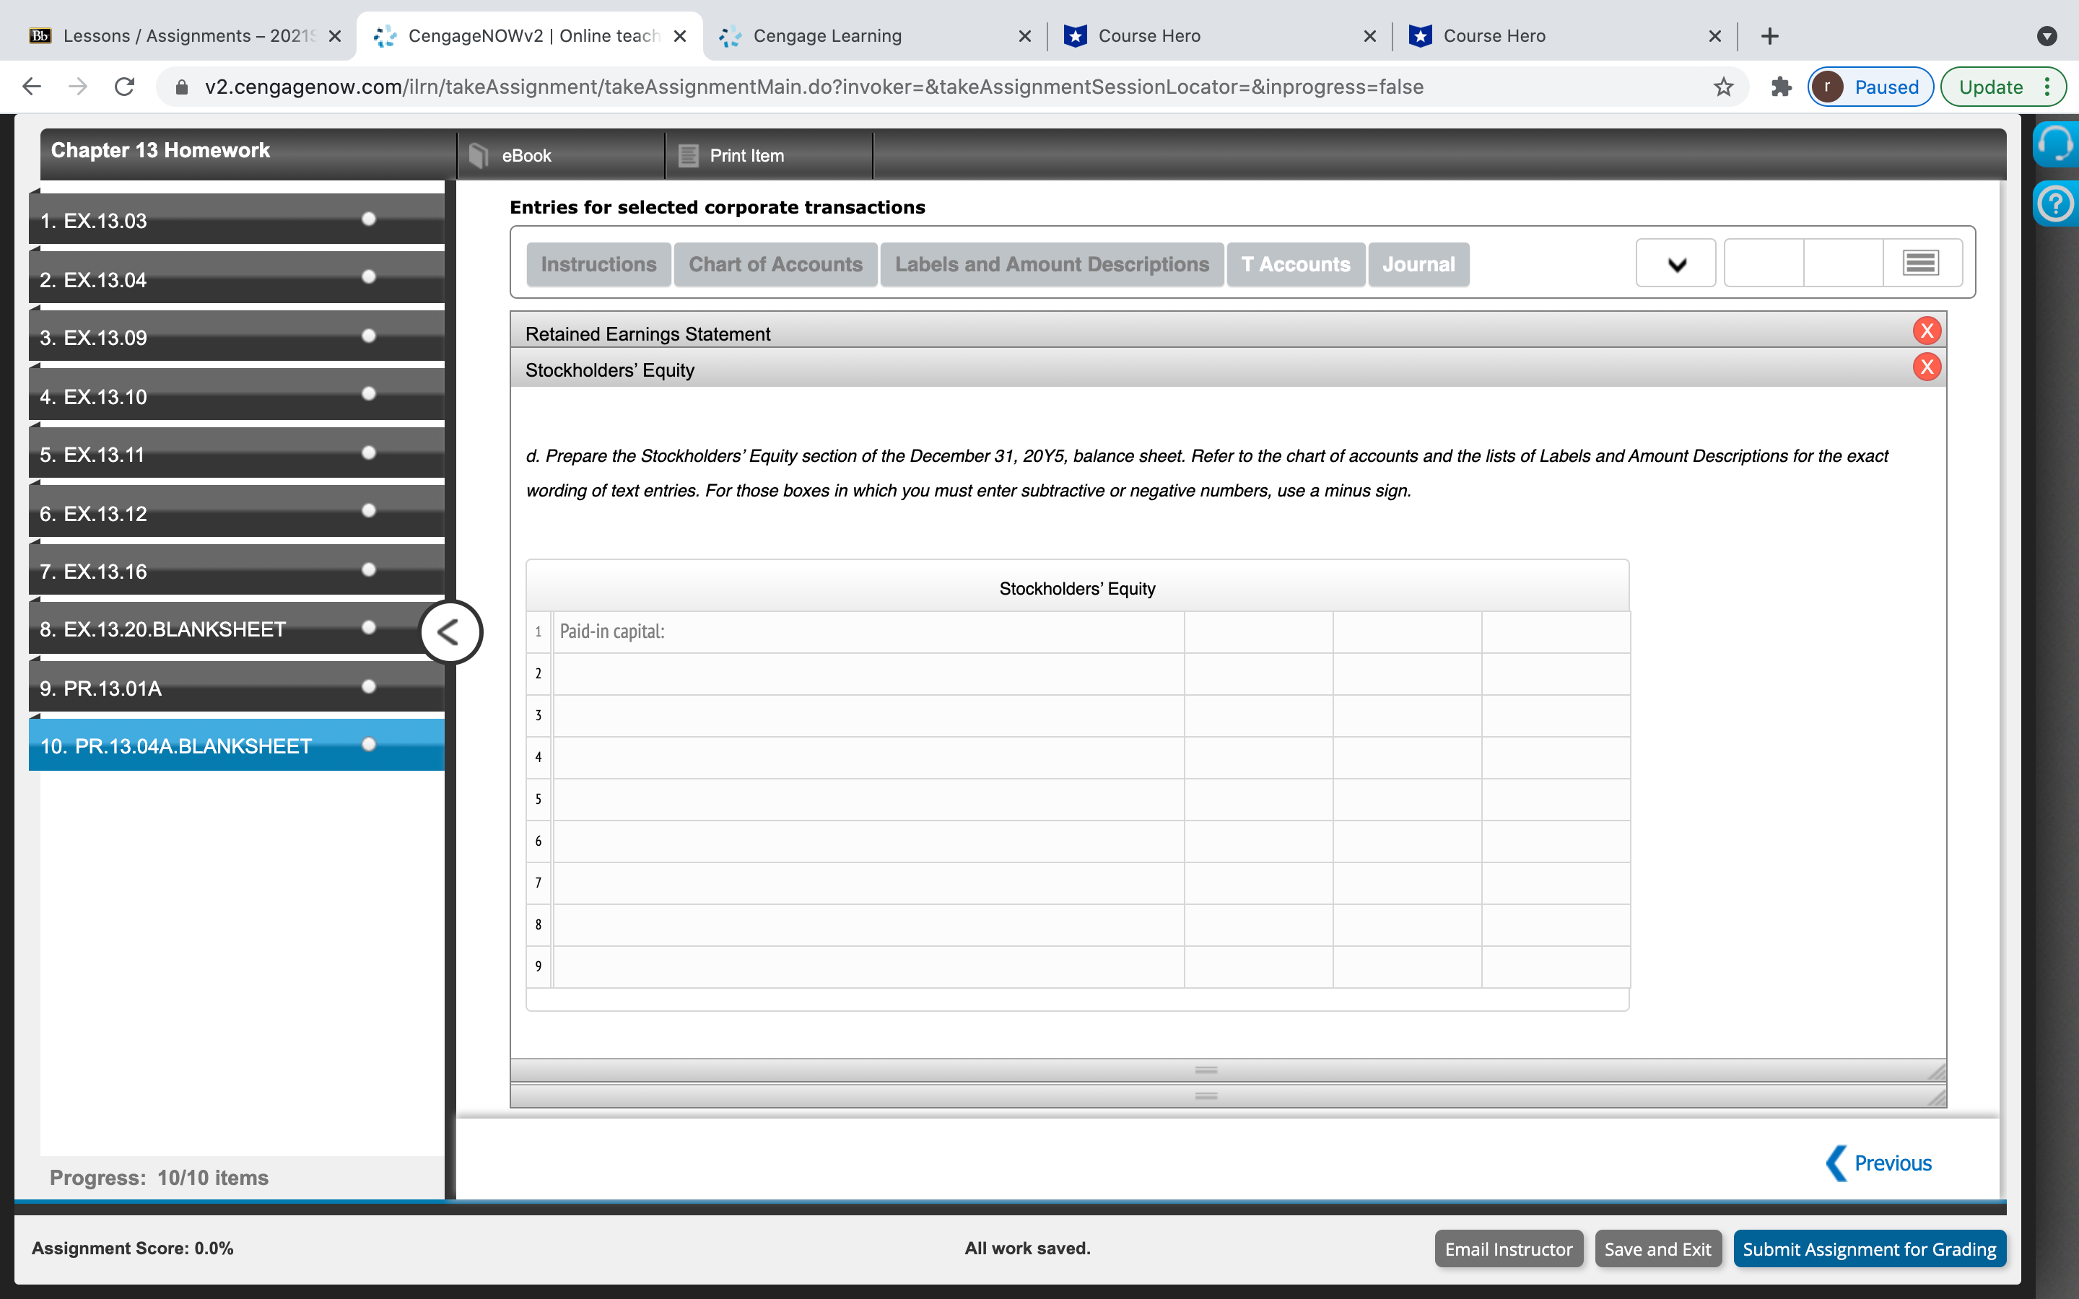Open the headset support chat icon
The height and width of the screenshot is (1299, 2079).
click(x=2055, y=144)
